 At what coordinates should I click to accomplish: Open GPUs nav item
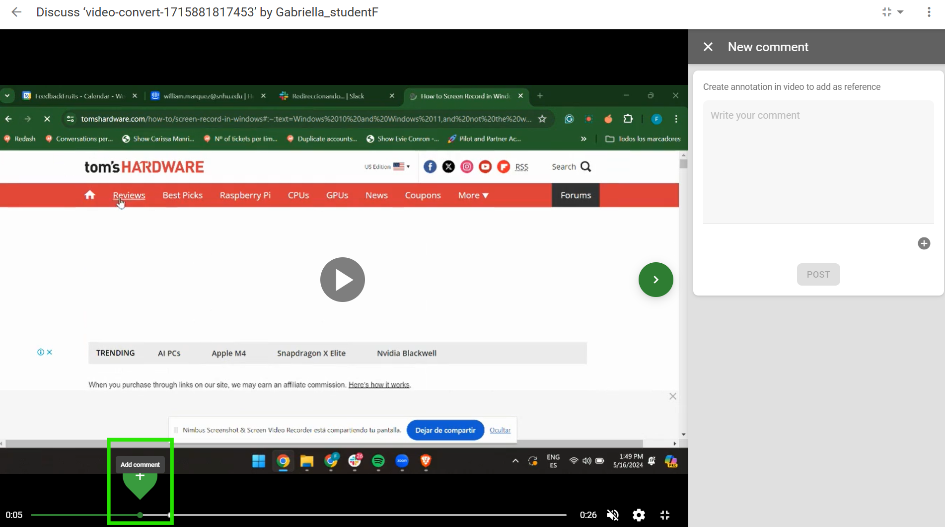pos(337,195)
